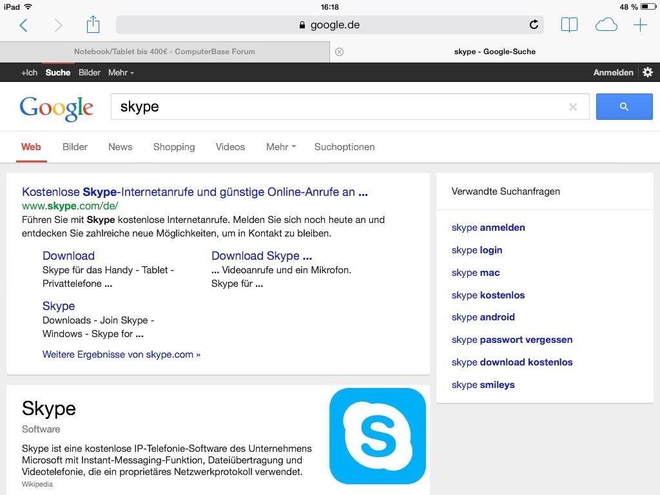The width and height of the screenshot is (660, 495).
Task: Select Suche in the black bar
Action: [57, 72]
